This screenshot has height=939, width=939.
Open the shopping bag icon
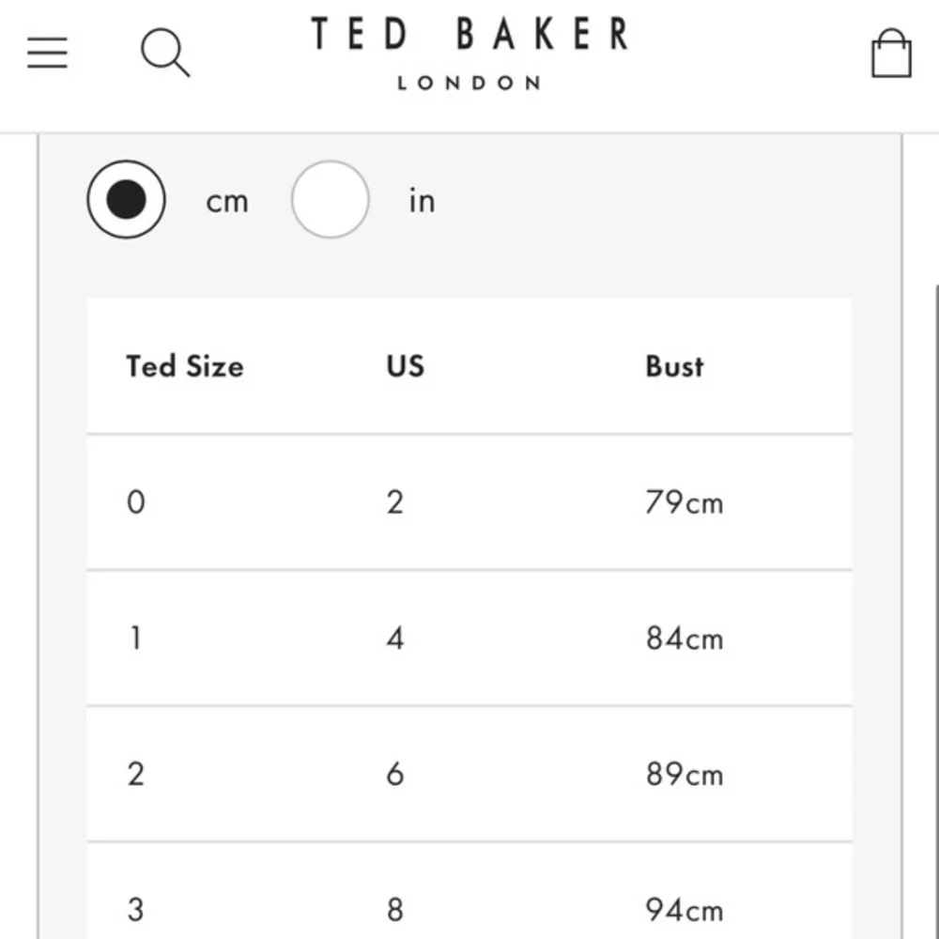(x=891, y=53)
